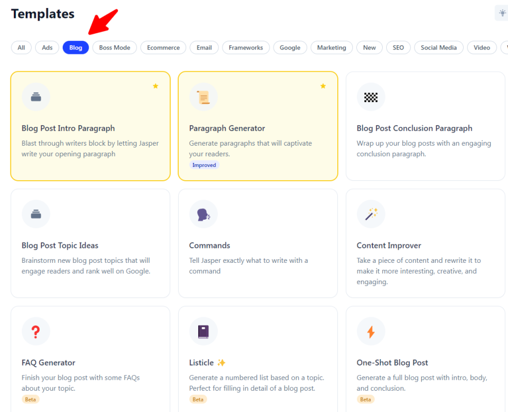Image resolution: width=508 pixels, height=412 pixels.
Task: Show the SEO template category
Action: 398,48
